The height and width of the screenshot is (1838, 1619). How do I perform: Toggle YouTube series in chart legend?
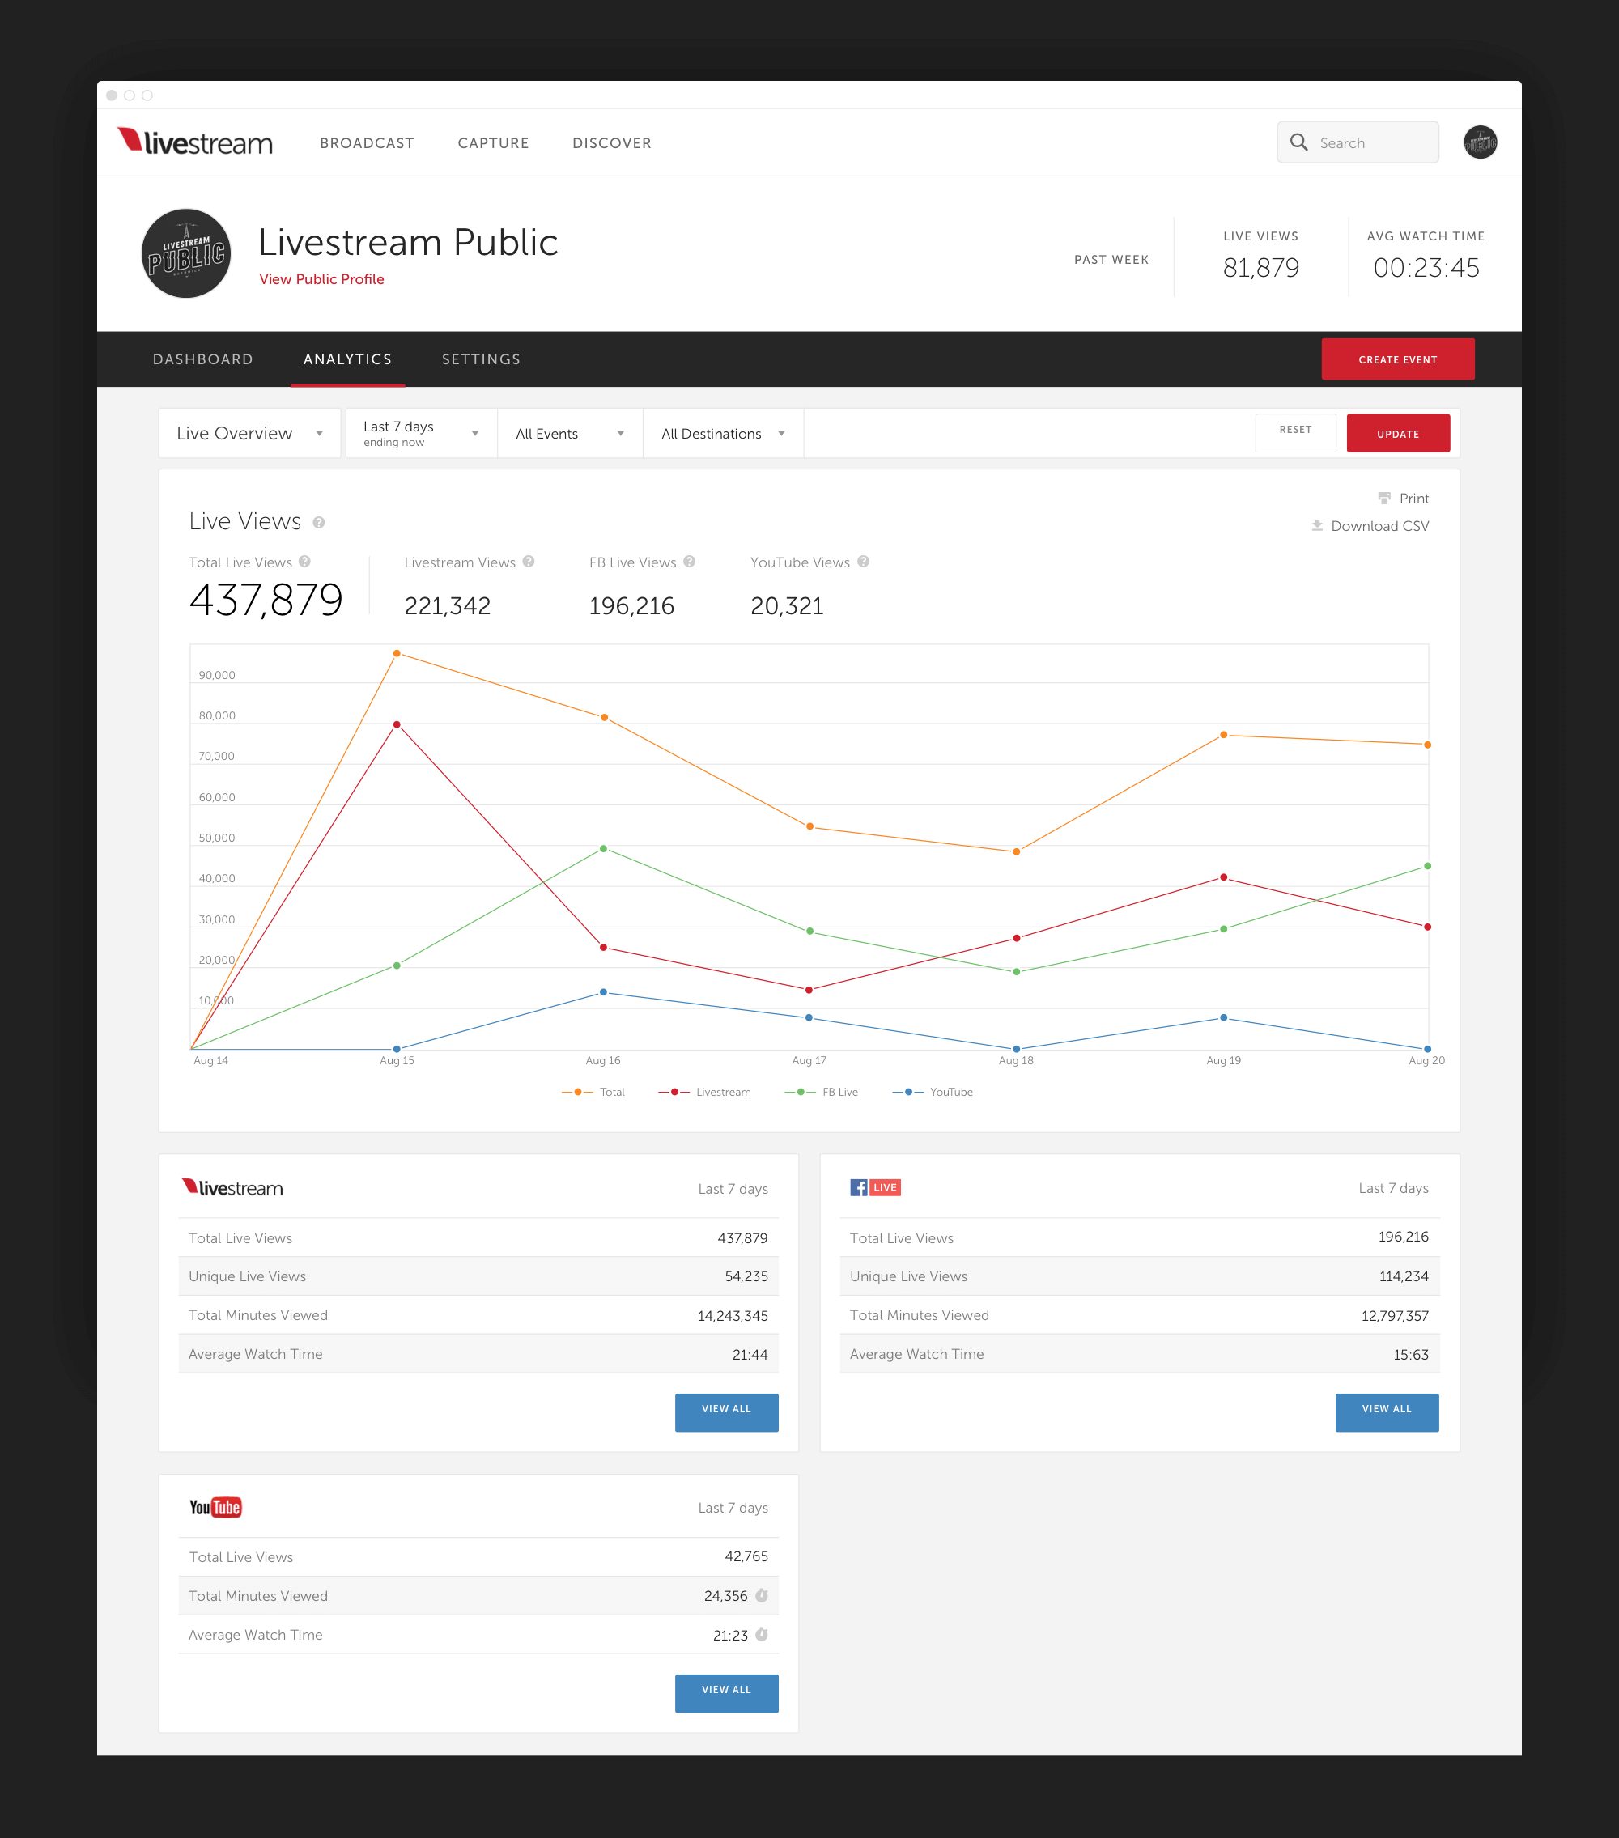(933, 1092)
